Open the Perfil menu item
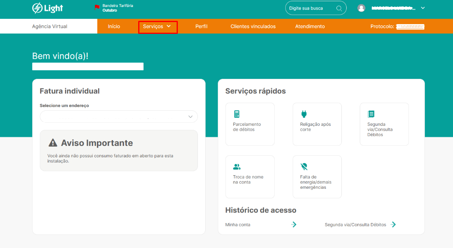This screenshot has width=453, height=248. (201, 27)
